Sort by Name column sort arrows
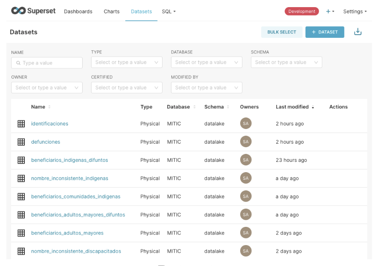373x266 pixels. (49, 107)
